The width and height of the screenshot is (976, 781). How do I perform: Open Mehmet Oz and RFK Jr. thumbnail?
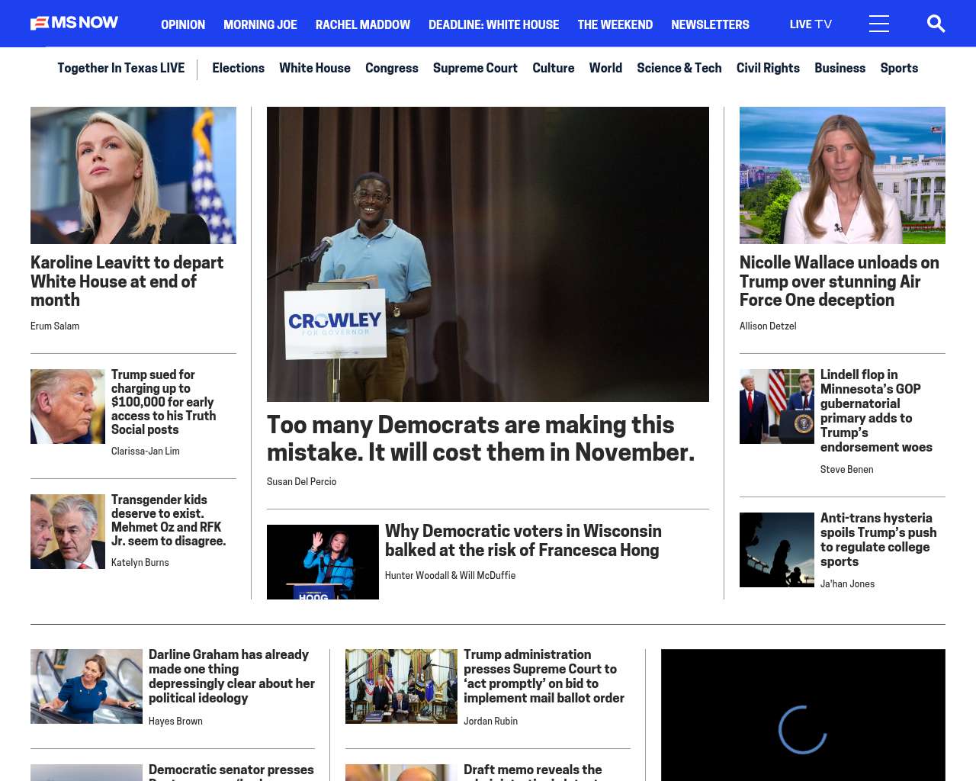(x=68, y=532)
